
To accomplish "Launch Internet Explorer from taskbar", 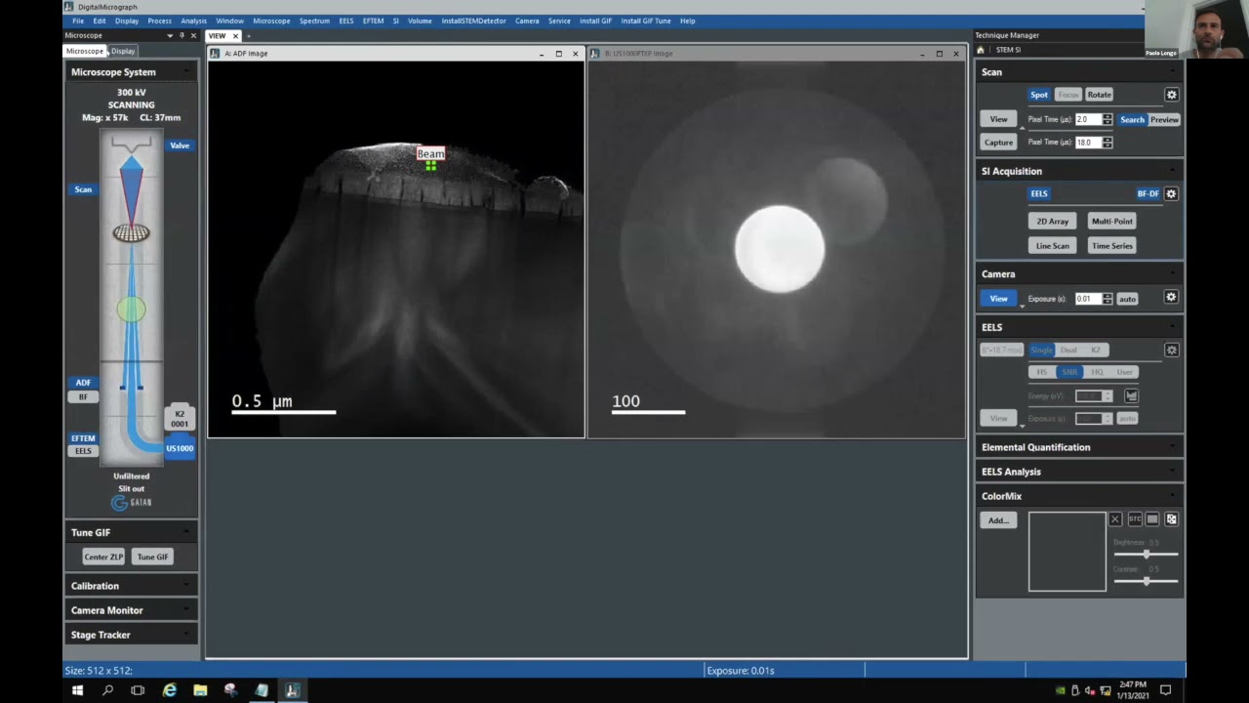I will coord(169,690).
